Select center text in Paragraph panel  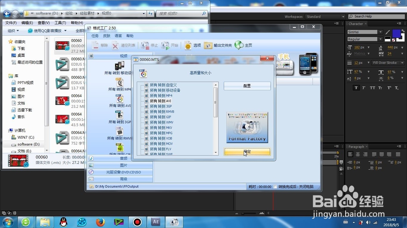(x=358, y=154)
